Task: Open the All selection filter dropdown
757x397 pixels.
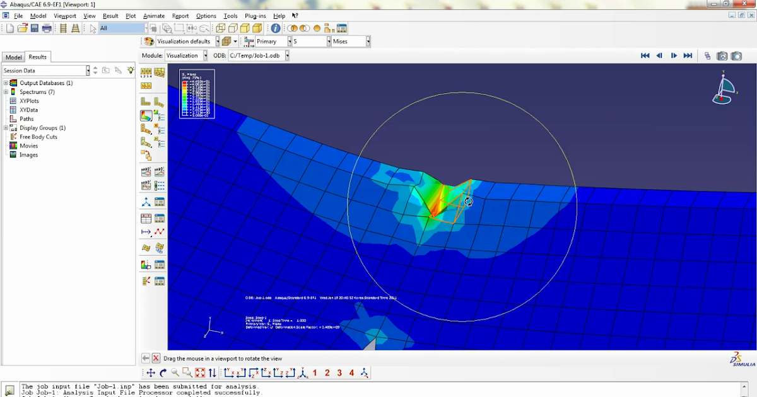Action: coord(146,28)
